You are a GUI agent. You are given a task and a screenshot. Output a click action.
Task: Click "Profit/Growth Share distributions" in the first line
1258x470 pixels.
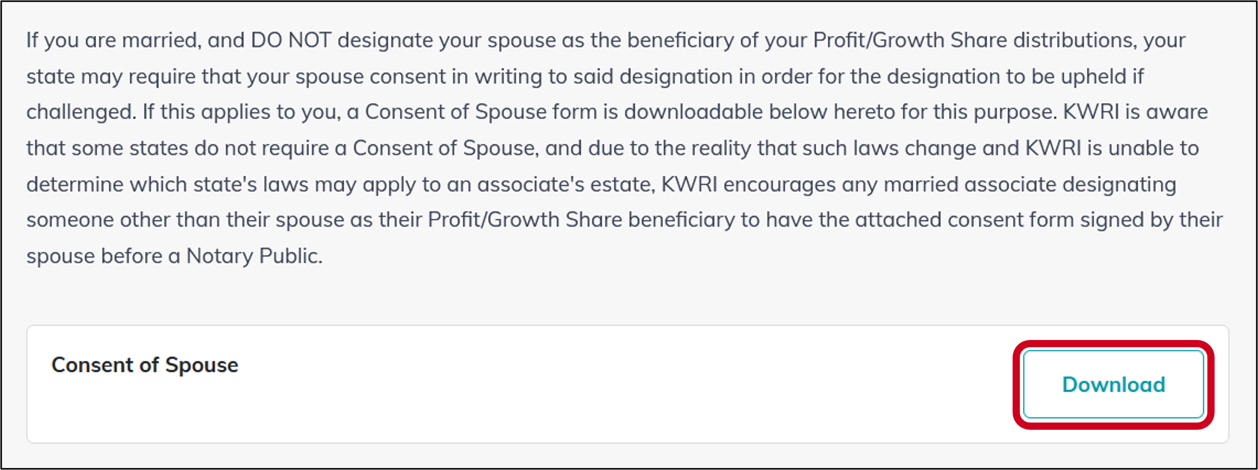[x=971, y=40]
